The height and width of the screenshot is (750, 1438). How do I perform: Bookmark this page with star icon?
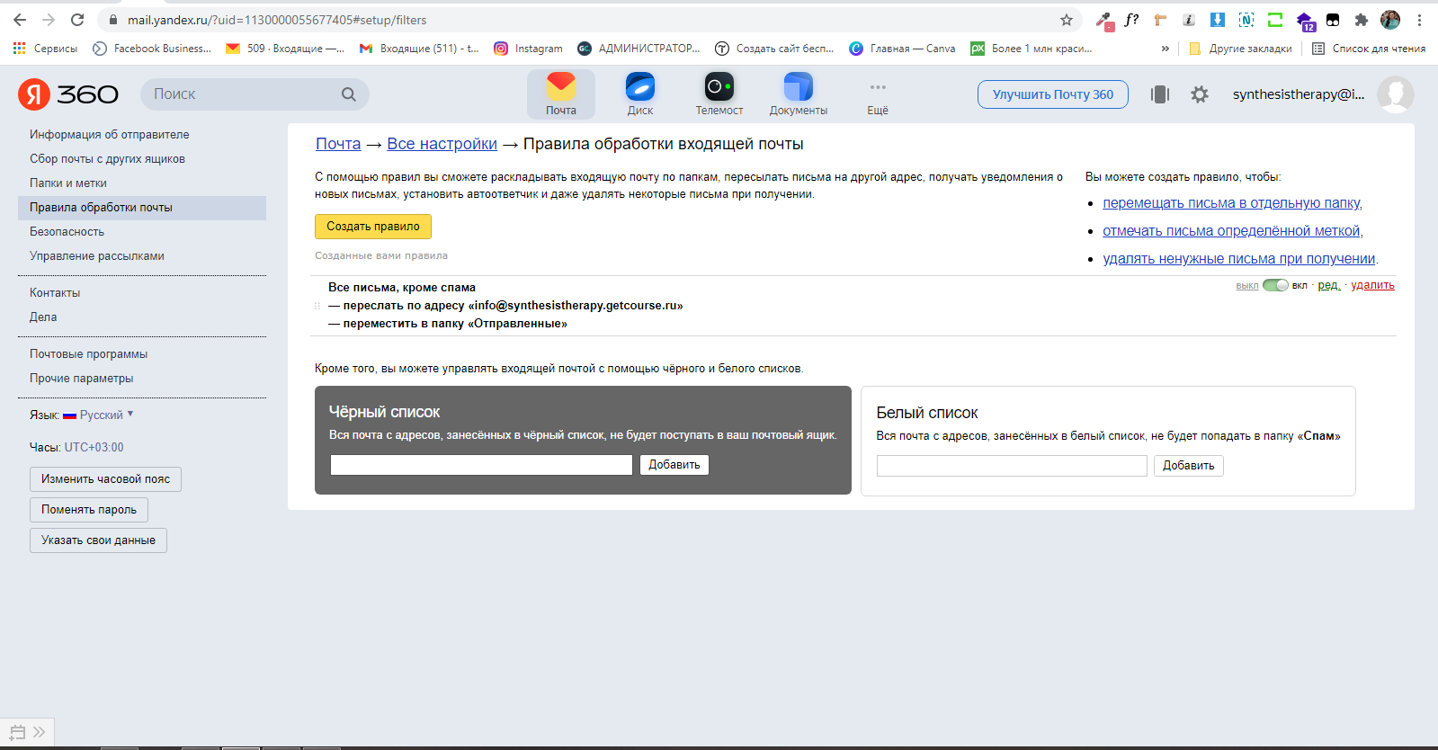click(1067, 20)
